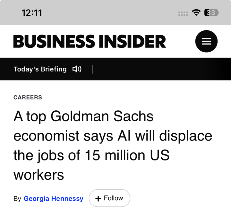Follow author Georgia Hennessy
This screenshot has height=215, width=231.
click(109, 198)
